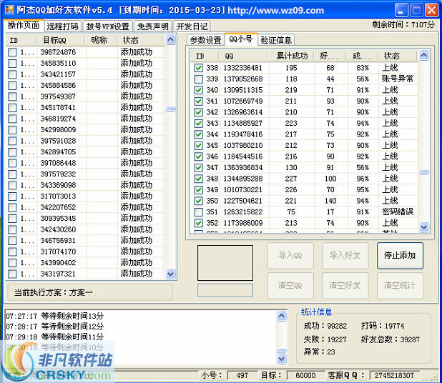Click the 客服QQ field 2745218307

[x=394, y=375]
